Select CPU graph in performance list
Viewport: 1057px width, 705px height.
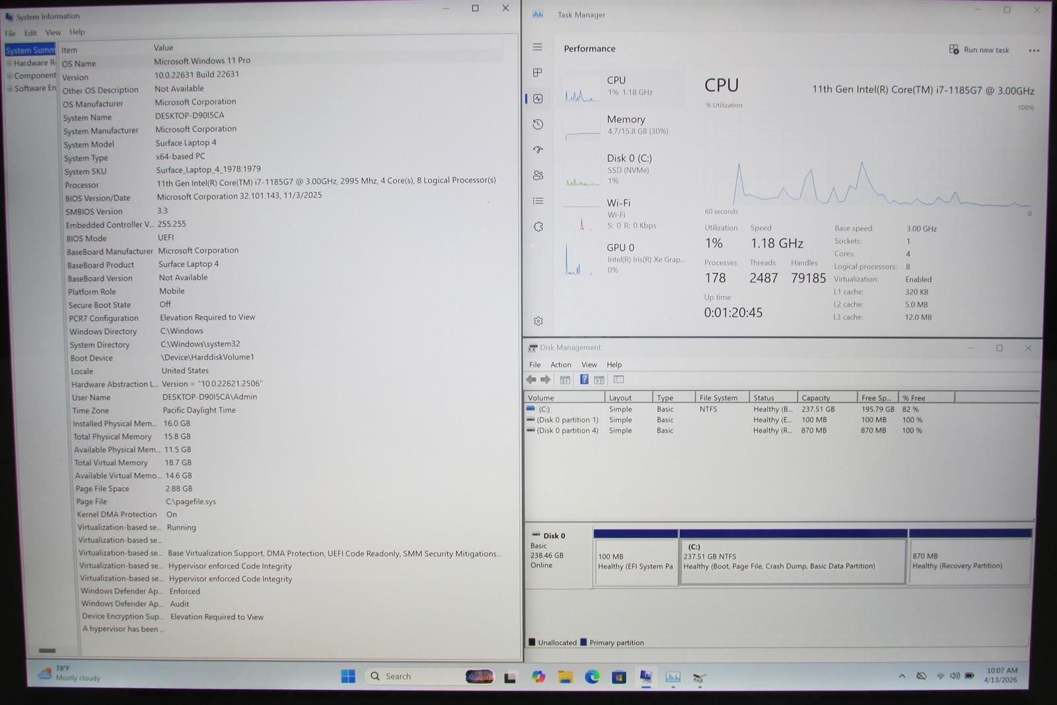point(622,89)
